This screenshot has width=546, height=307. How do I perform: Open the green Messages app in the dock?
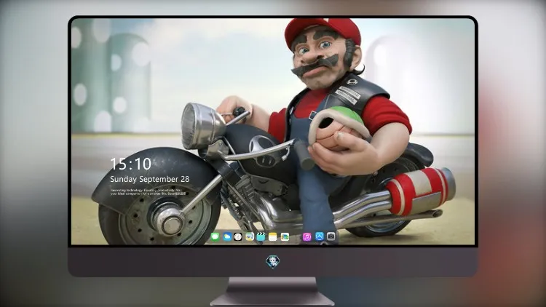(215, 236)
